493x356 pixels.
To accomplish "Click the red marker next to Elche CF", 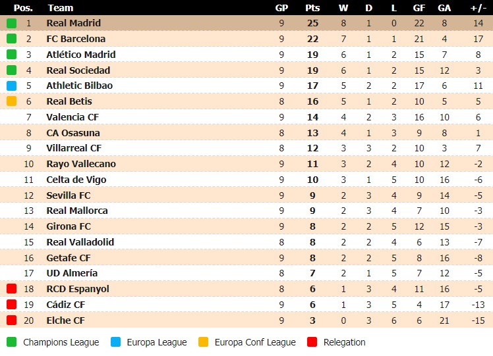I will coord(12,320).
